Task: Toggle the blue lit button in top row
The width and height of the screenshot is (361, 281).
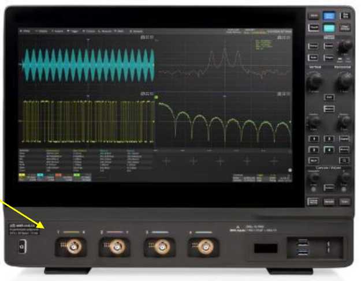Action: (x=330, y=16)
